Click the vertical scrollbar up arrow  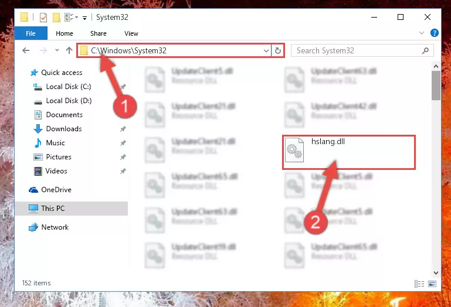pos(436,66)
